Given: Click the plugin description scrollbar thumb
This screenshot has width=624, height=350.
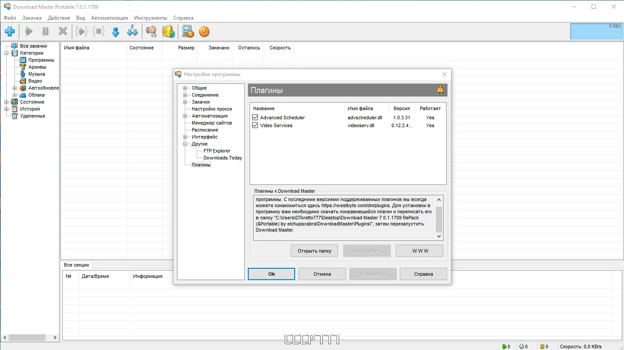Looking at the screenshot, I should 439,219.
